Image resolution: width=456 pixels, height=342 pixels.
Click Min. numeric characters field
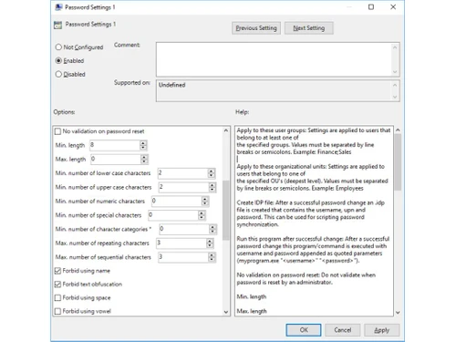(176, 201)
